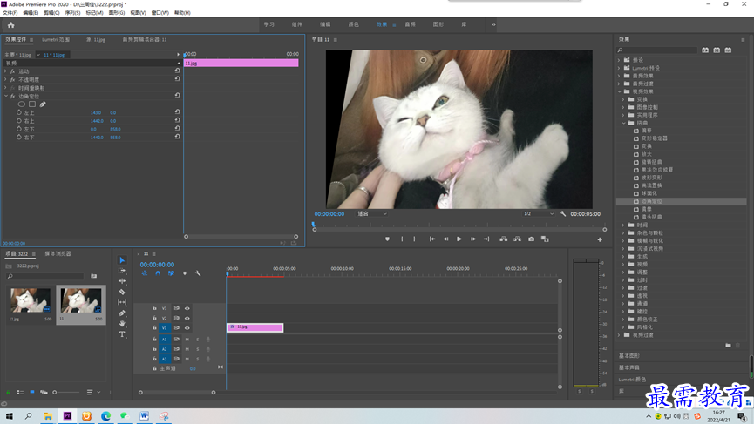Toggle the 边角定位 fx switch

point(13,96)
